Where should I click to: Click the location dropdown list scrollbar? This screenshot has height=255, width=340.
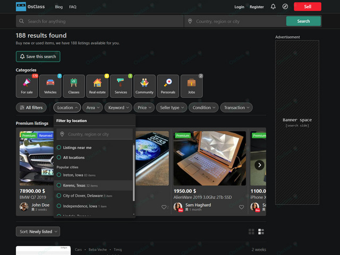133,173
